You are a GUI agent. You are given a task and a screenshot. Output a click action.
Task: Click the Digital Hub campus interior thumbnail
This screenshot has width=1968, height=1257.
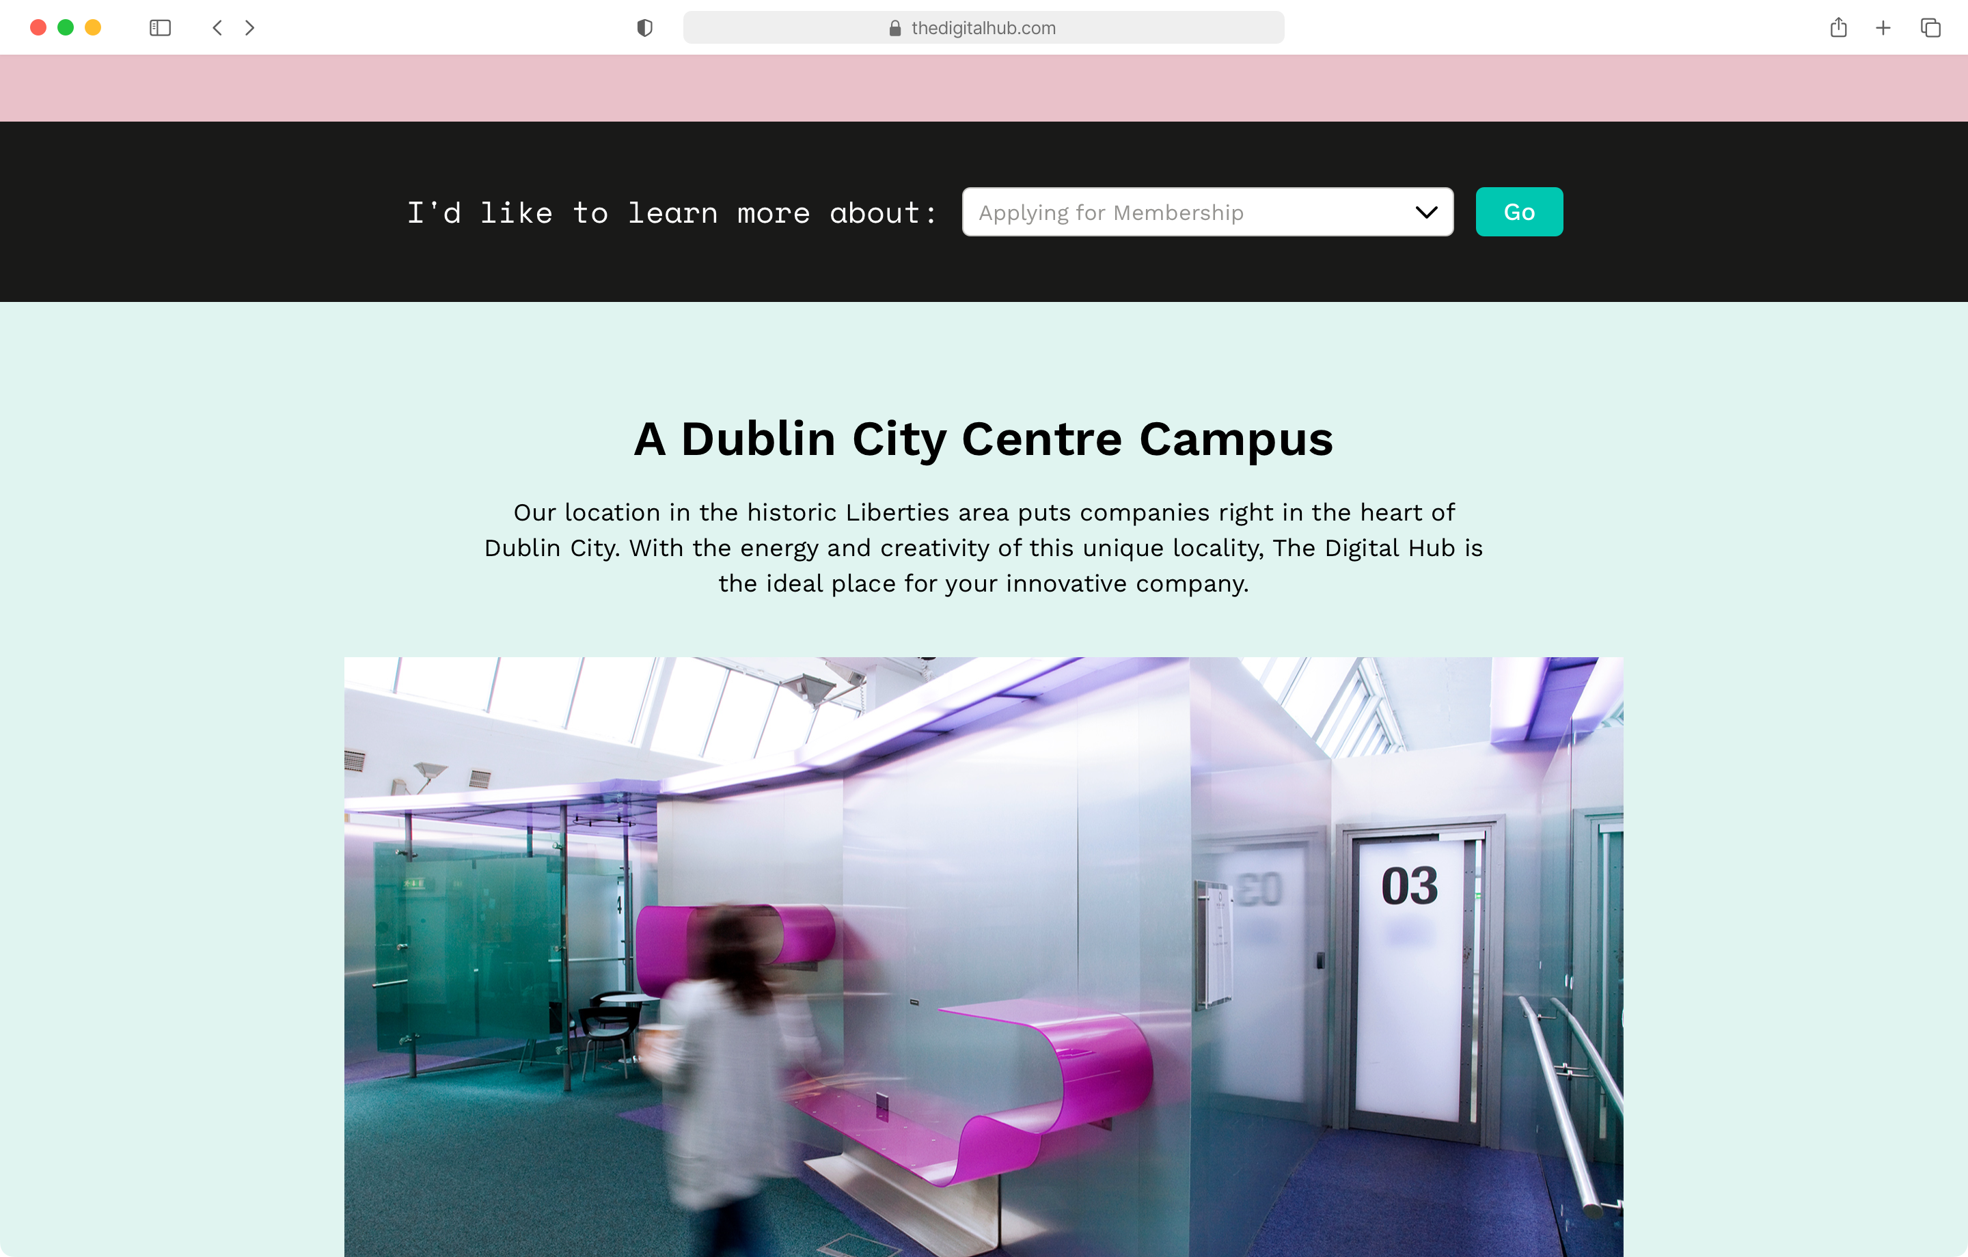point(984,954)
